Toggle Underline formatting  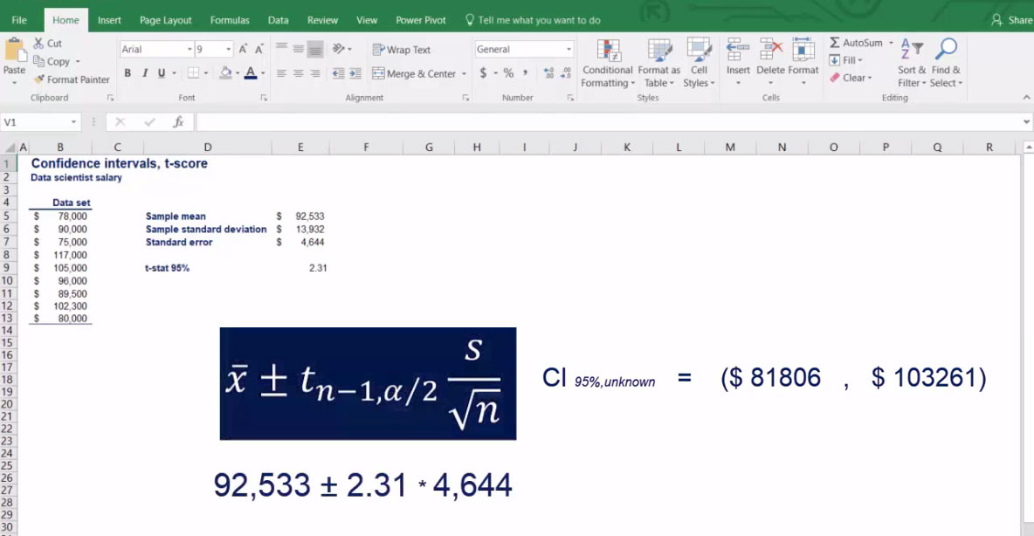coord(162,73)
